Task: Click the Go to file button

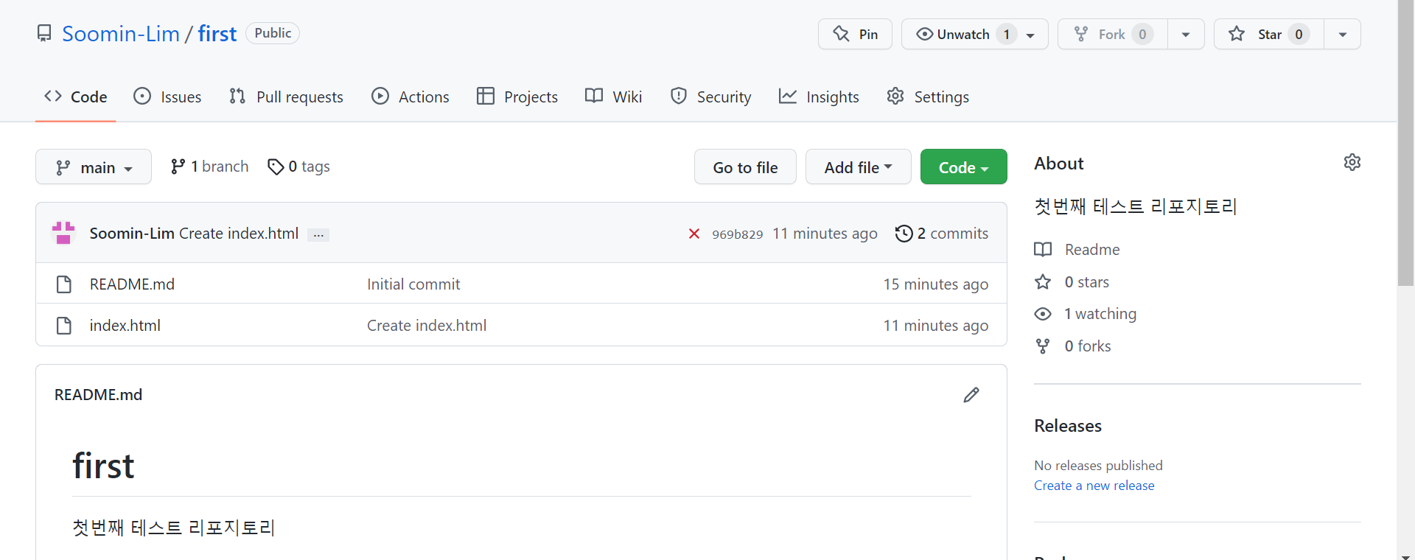Action: (745, 167)
